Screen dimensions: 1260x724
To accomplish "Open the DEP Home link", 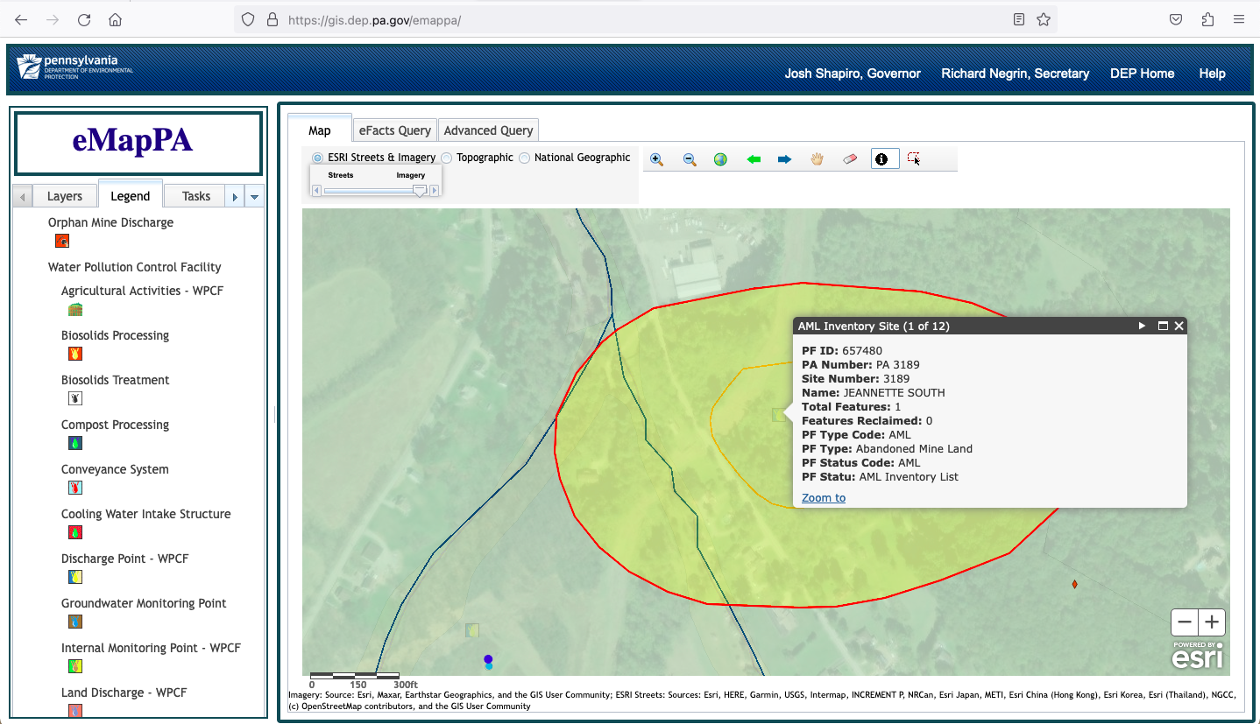I will coord(1142,74).
